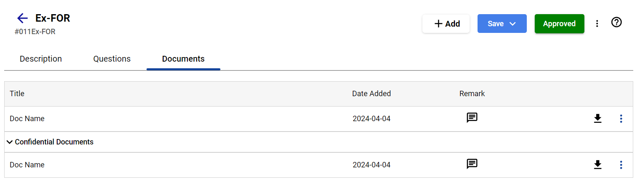Image resolution: width=637 pixels, height=194 pixels.
Task: Click the blue Save button
Action: (x=502, y=24)
